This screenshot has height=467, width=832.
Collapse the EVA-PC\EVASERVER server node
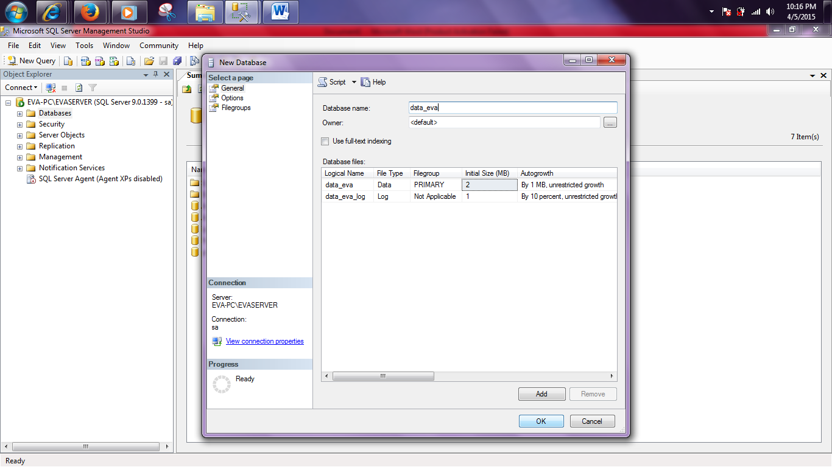point(9,103)
